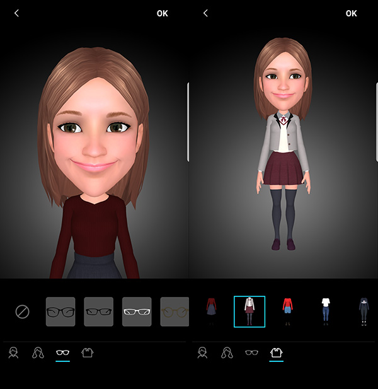Pick the white-framed glasses

tap(137, 311)
